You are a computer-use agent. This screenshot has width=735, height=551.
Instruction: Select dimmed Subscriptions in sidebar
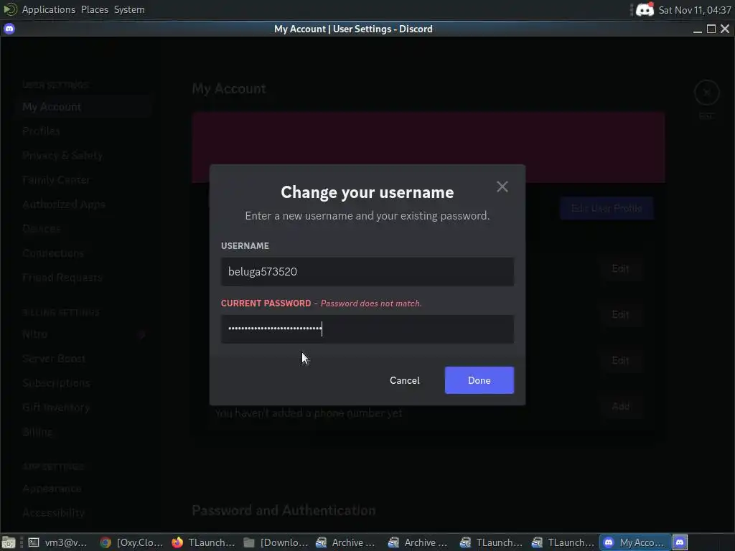(x=83, y=383)
